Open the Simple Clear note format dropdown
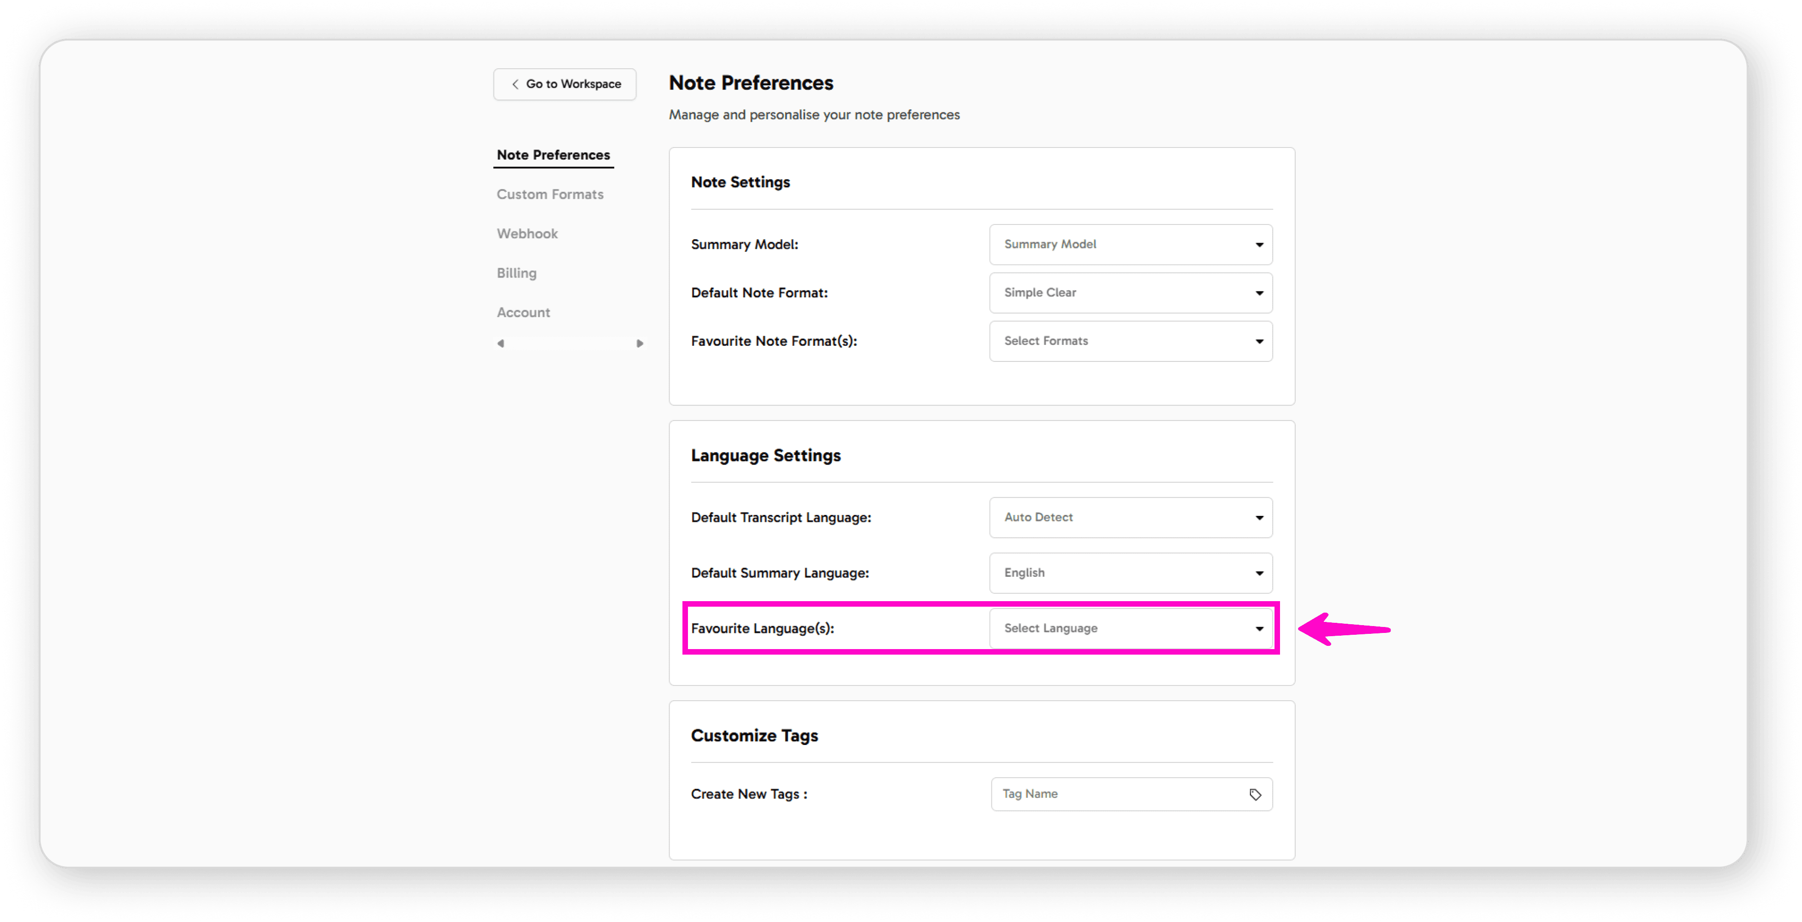Viewport: 1802px width, 922px height. [1131, 292]
